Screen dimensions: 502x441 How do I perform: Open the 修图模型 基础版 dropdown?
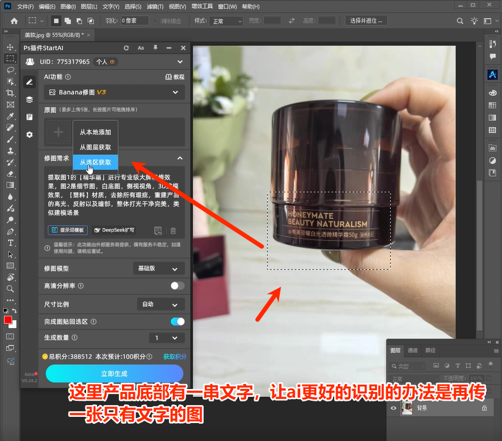coord(159,268)
